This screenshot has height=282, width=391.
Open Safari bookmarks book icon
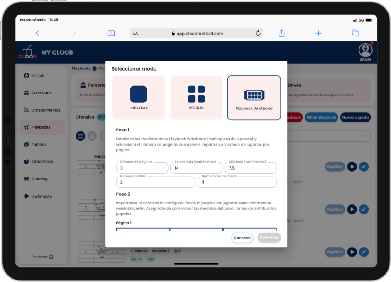click(111, 33)
